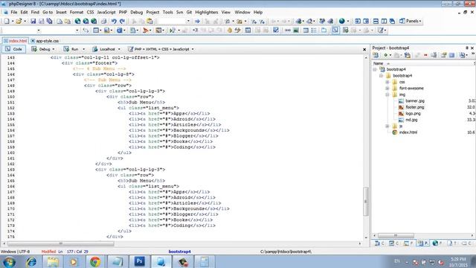Open the CSS menu
476x268 pixels.
click(x=90, y=12)
